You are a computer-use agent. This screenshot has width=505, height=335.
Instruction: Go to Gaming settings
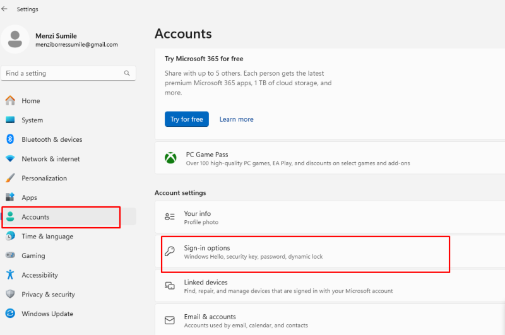(x=69, y=256)
